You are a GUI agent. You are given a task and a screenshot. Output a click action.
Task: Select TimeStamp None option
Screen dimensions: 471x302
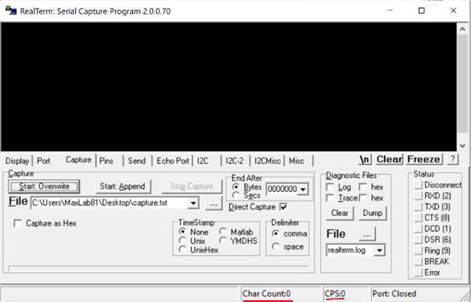coord(182,232)
